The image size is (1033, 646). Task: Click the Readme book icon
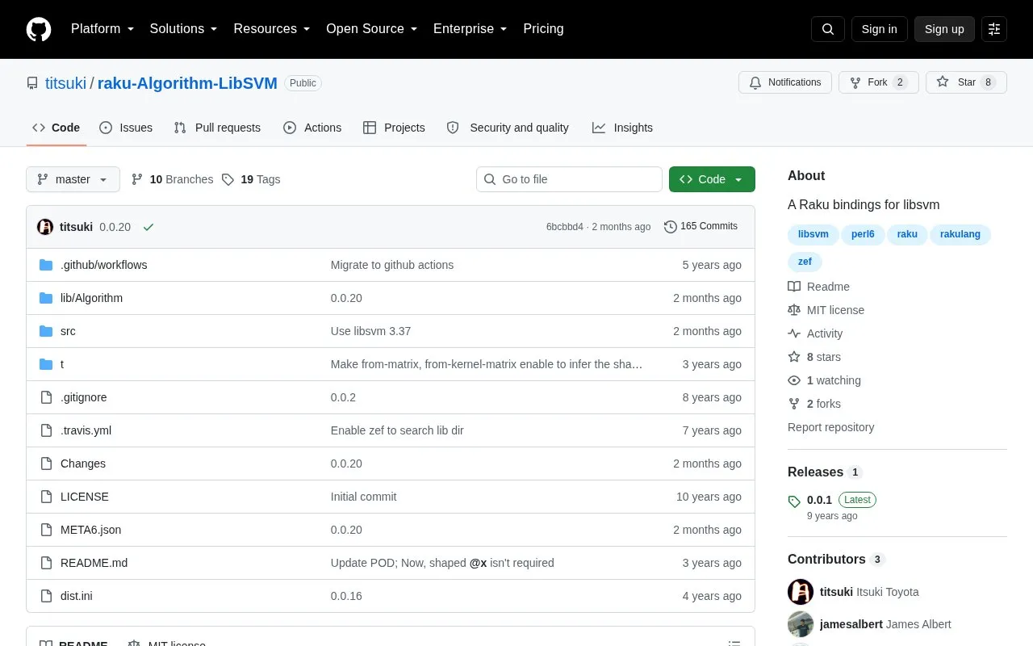[794, 287]
